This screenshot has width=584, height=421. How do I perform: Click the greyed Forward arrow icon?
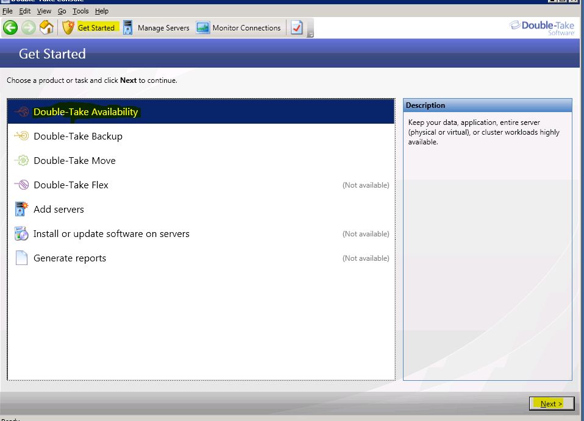[x=28, y=27]
